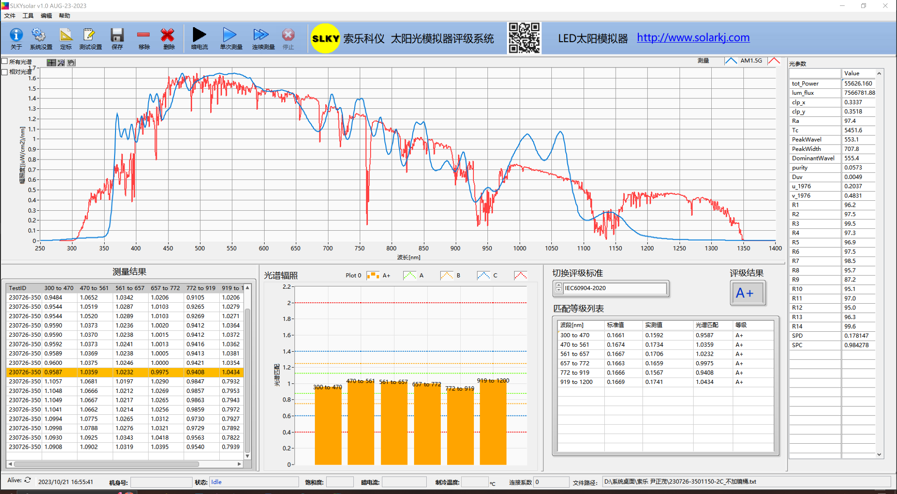Click the red 删除 delete X

pos(168,35)
